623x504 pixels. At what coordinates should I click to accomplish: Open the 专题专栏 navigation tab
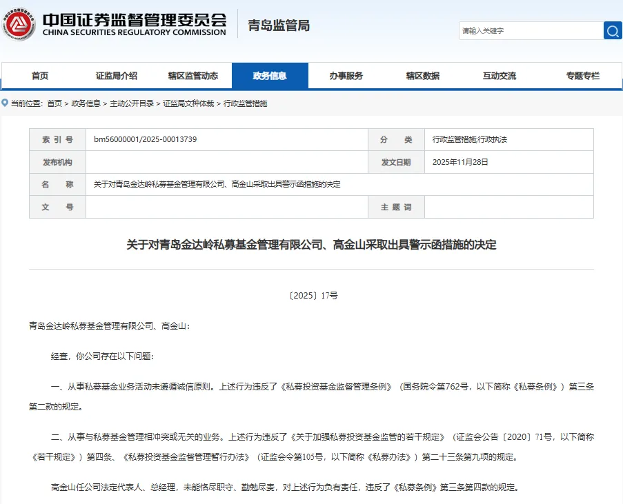point(582,76)
